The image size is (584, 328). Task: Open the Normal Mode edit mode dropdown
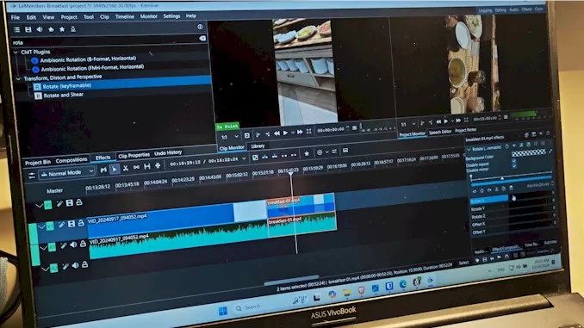click(x=67, y=173)
